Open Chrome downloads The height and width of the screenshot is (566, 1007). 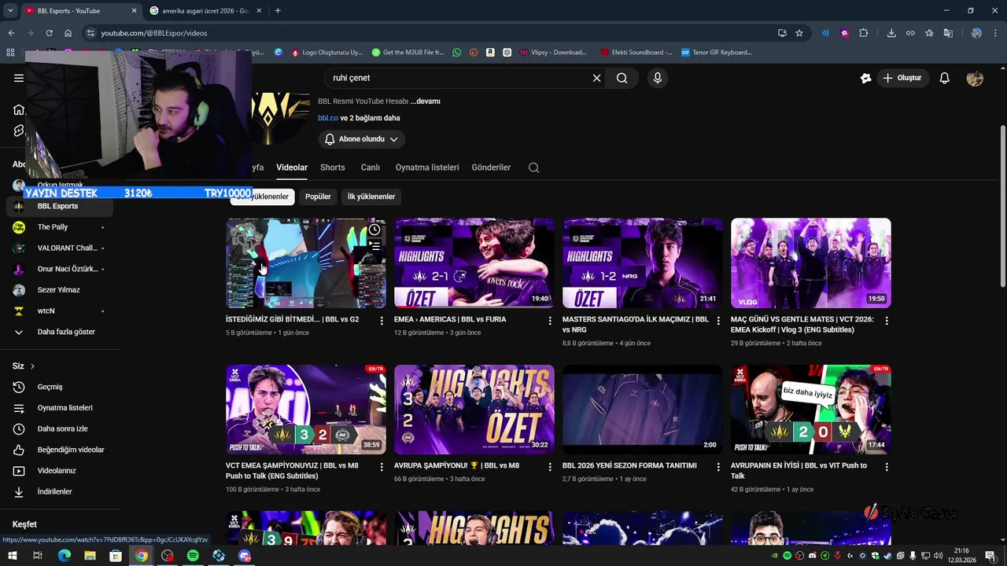(x=891, y=33)
